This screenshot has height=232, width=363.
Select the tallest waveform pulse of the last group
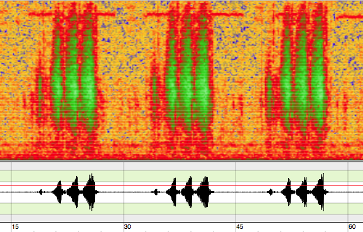point(321,192)
